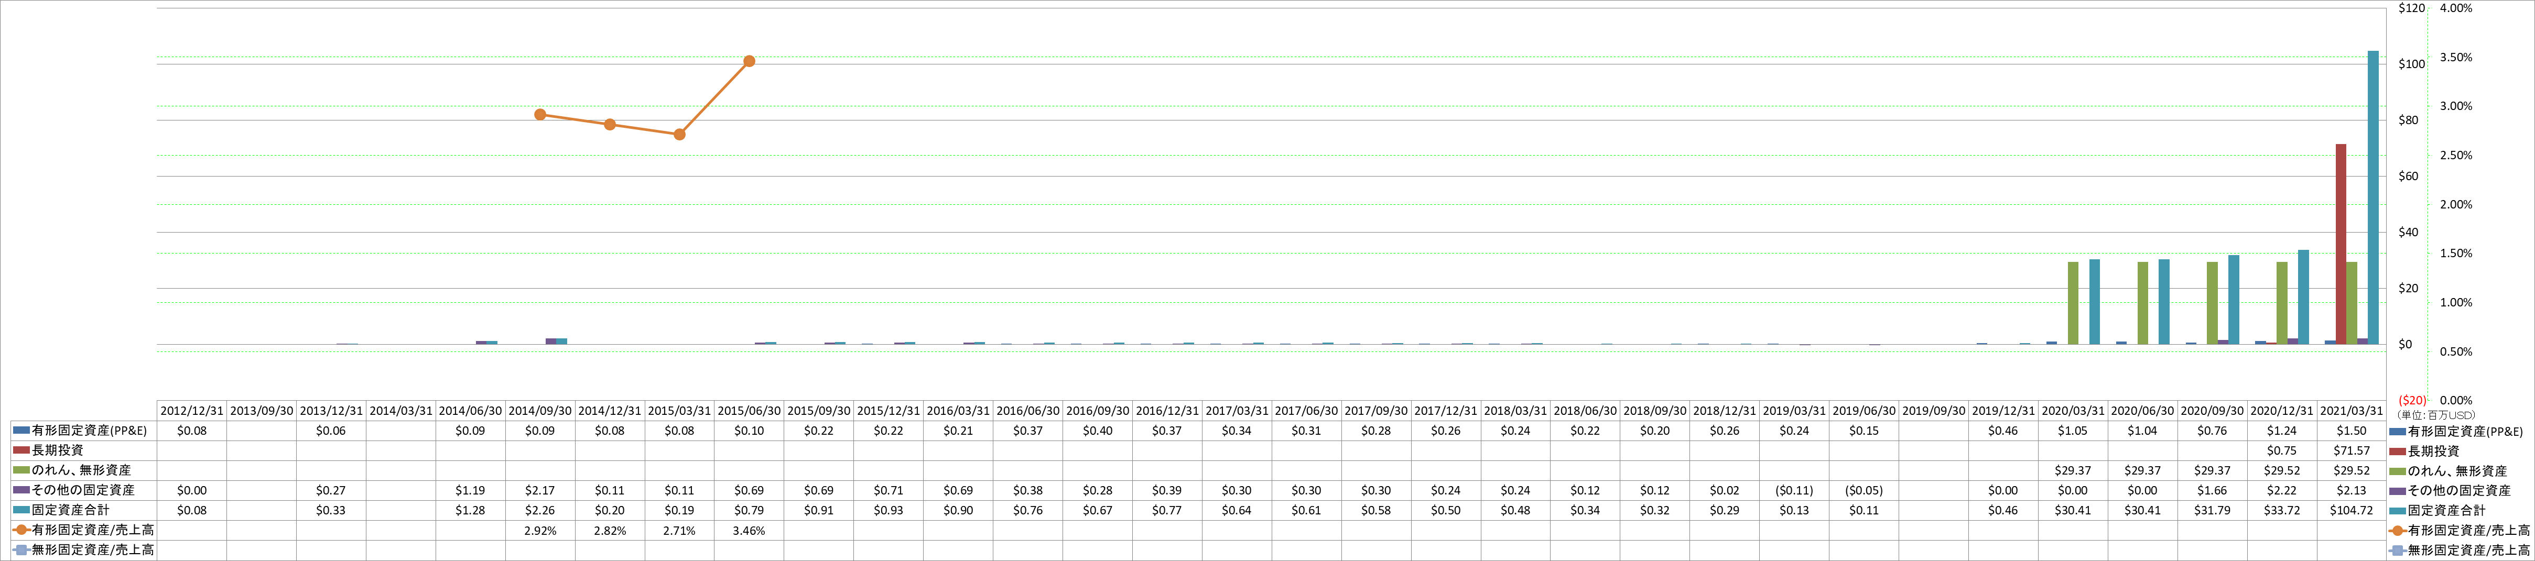Viewport: 2535px width, 561px height.
Task: Select the 3.46% ratio cell
Action: coord(749,531)
